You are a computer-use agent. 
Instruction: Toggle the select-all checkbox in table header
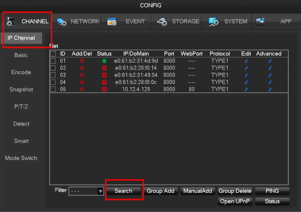pos(53,54)
